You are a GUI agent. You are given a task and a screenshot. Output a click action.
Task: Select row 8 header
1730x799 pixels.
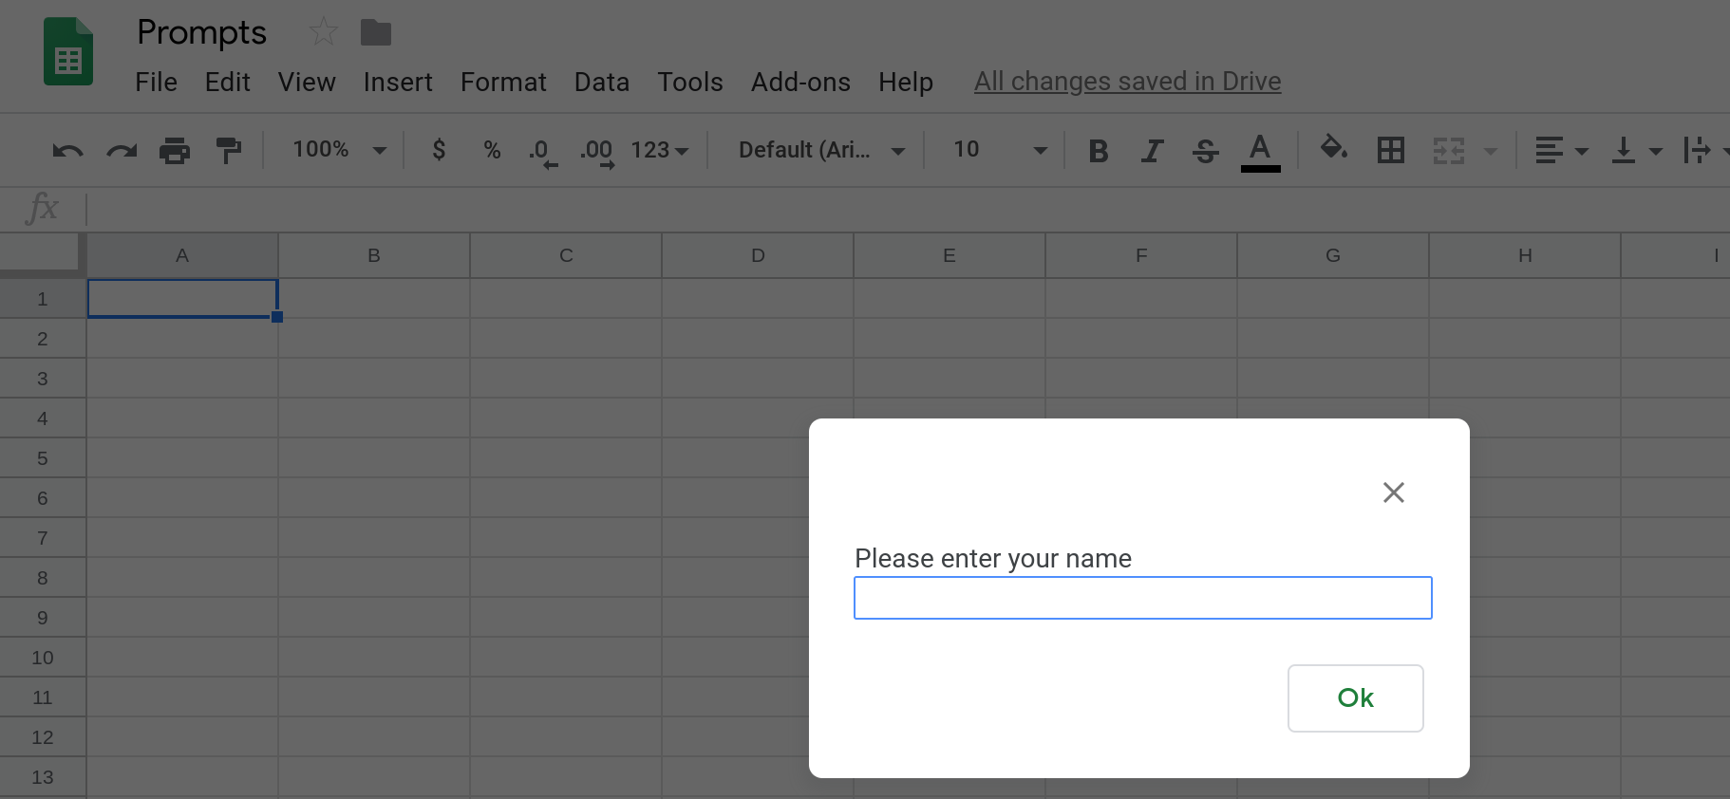point(43,578)
